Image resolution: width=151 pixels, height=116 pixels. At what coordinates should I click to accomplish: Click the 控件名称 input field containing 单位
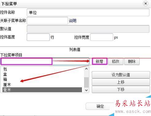[88, 13]
